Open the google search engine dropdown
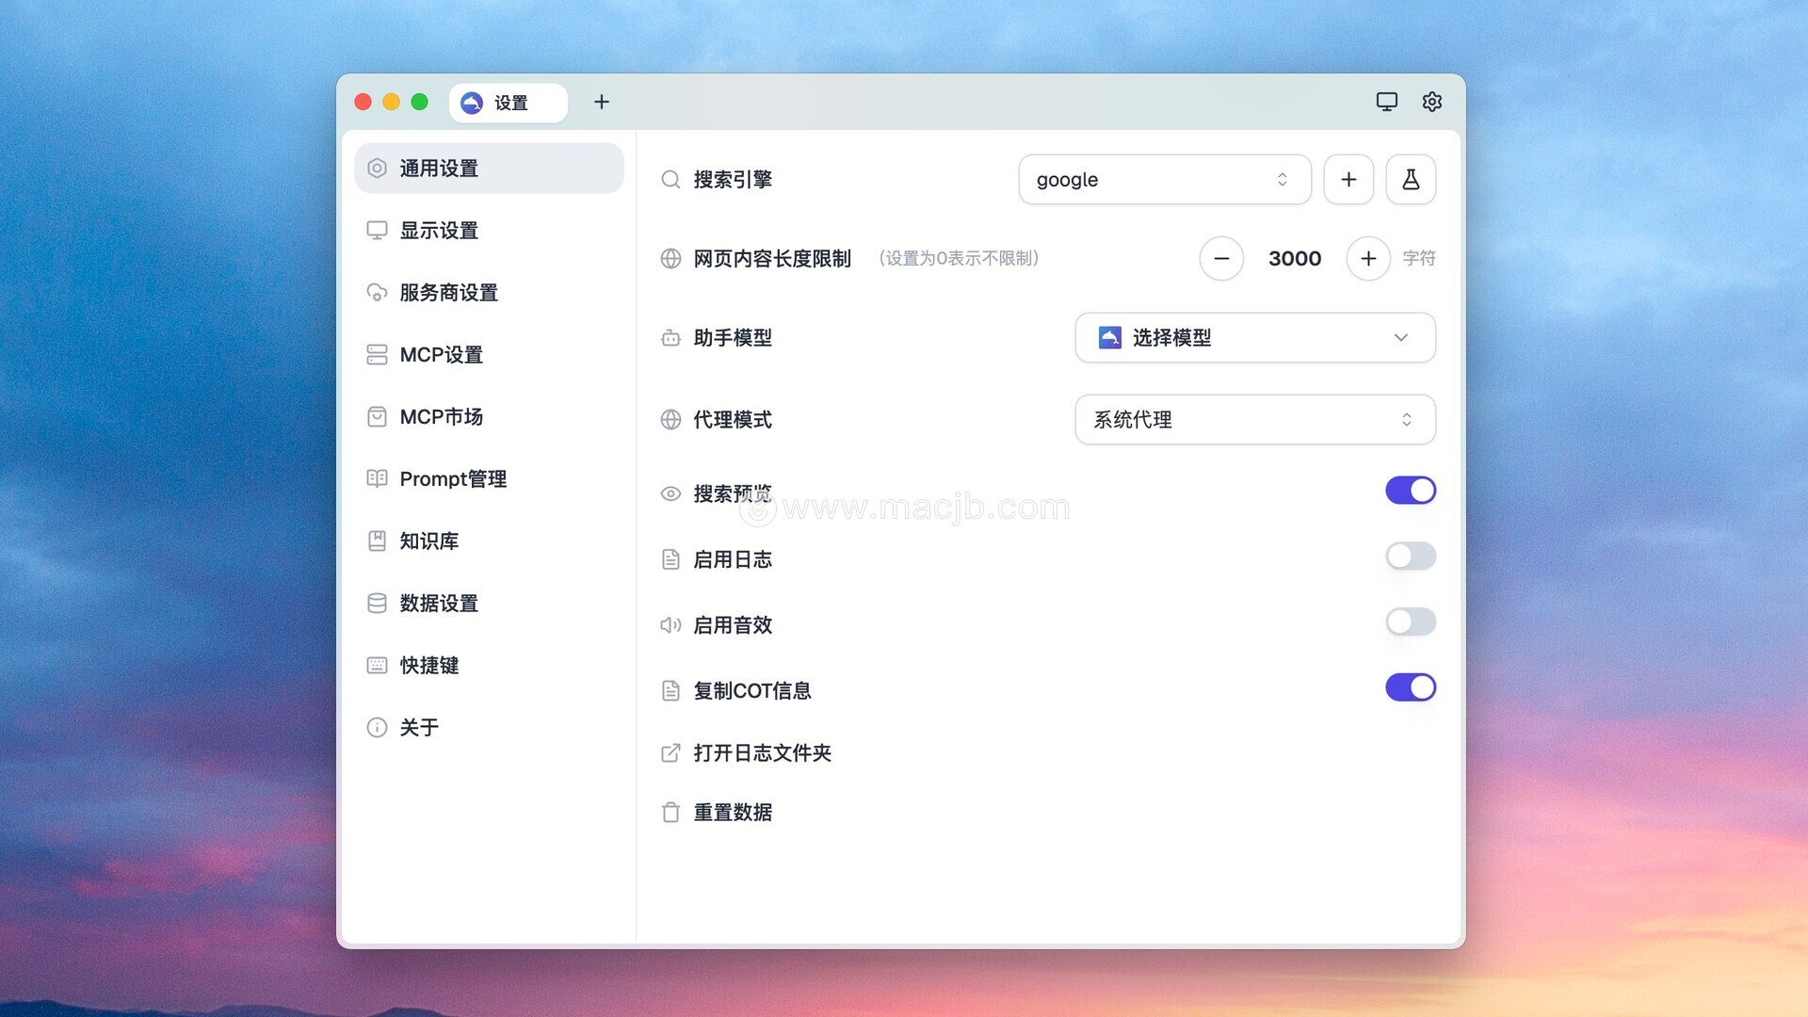This screenshot has width=1808, height=1017. 1164,179
